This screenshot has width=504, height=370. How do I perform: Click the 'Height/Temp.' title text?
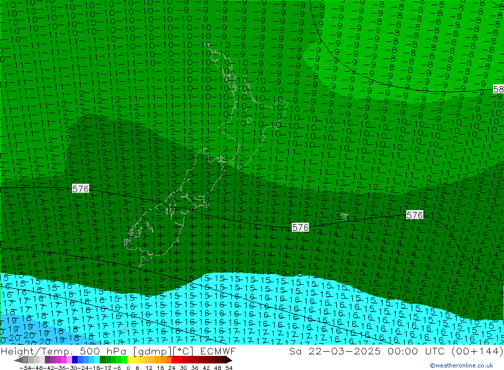point(37,351)
